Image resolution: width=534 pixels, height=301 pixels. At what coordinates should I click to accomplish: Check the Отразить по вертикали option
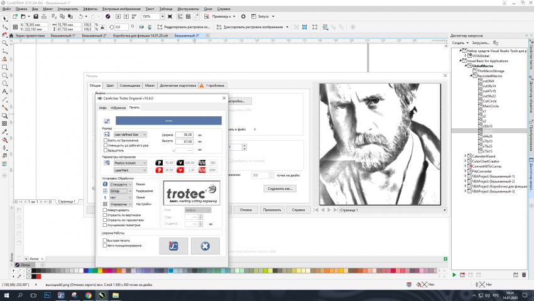pos(104,215)
